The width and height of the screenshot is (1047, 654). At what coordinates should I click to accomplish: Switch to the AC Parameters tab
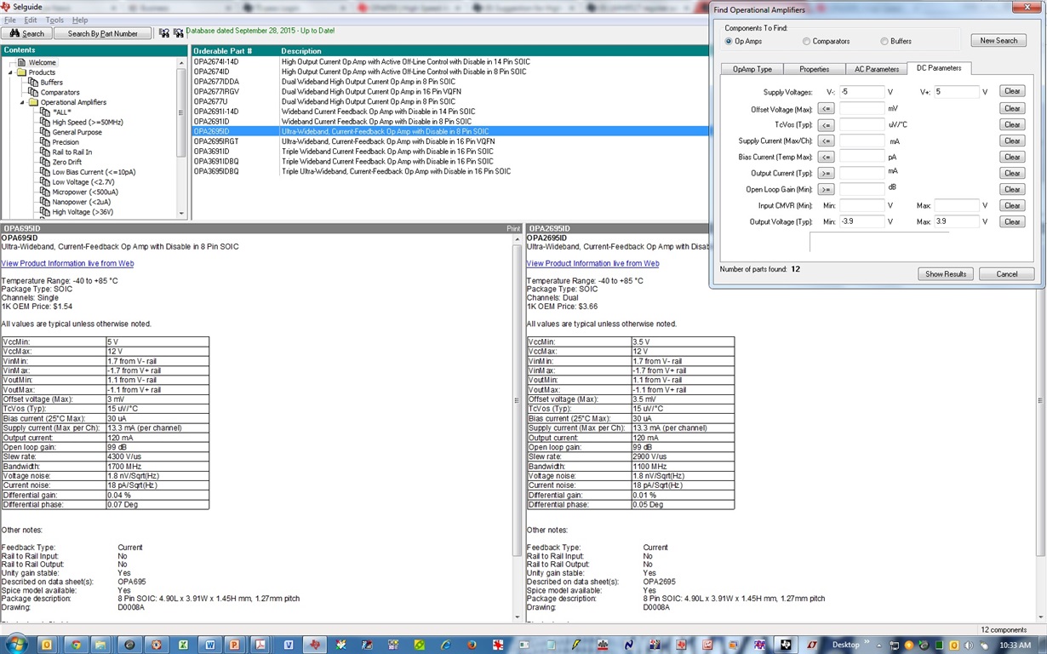pyautogui.click(x=877, y=69)
